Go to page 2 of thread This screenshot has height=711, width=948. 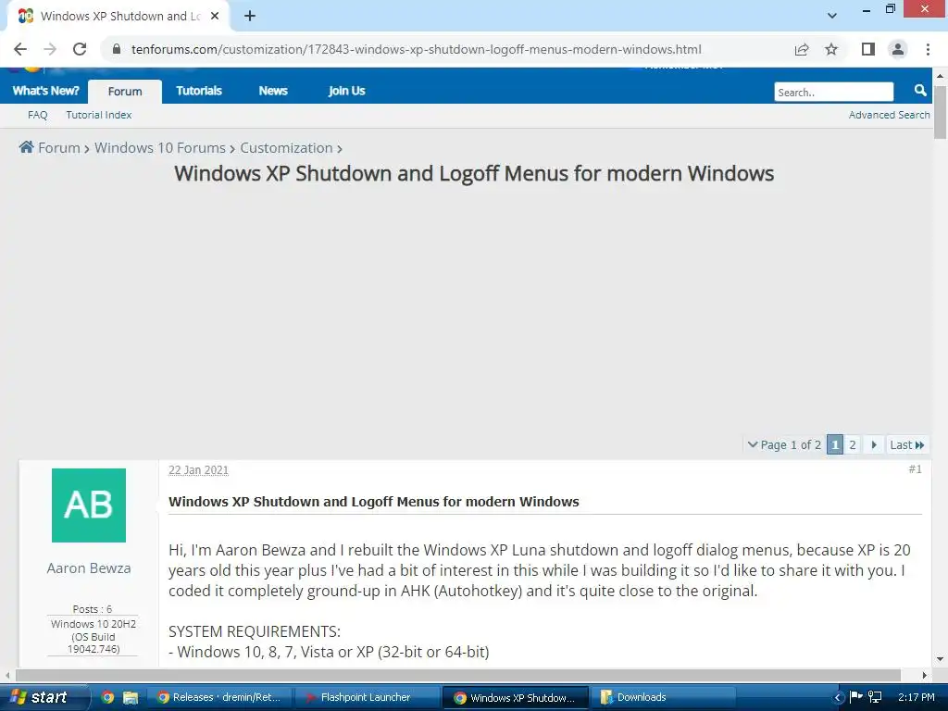[x=853, y=445]
